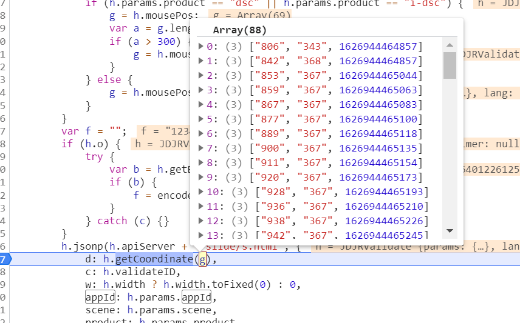The width and height of the screenshot is (520, 323).
Task: Expand array entry 11 with "936"
Action: (x=200, y=207)
